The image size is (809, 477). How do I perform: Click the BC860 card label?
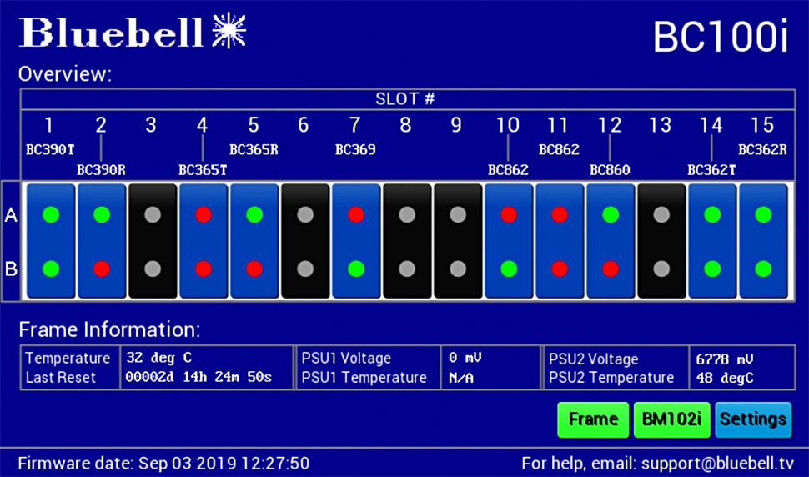pyautogui.click(x=610, y=170)
